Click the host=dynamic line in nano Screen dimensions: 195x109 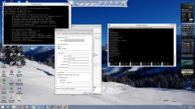pos(113,39)
